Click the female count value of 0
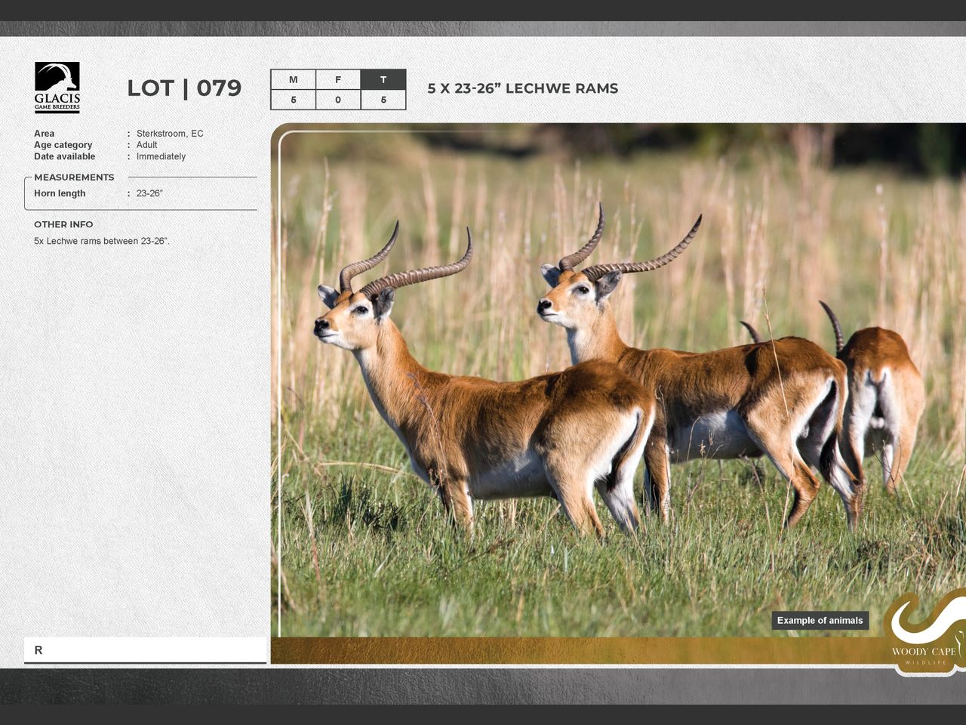Screen dimensions: 966x725 [338, 100]
